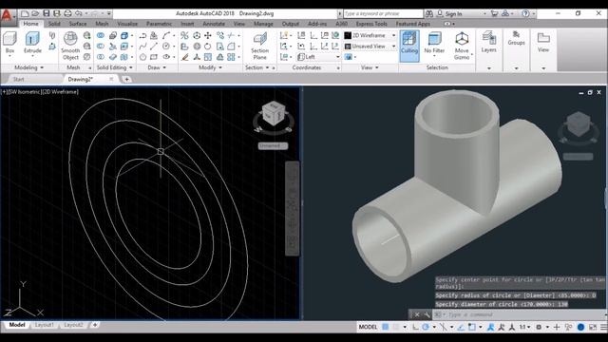Click the Layers panel icon
Image resolution: width=608 pixels, height=342 pixels.
pyautogui.click(x=489, y=42)
